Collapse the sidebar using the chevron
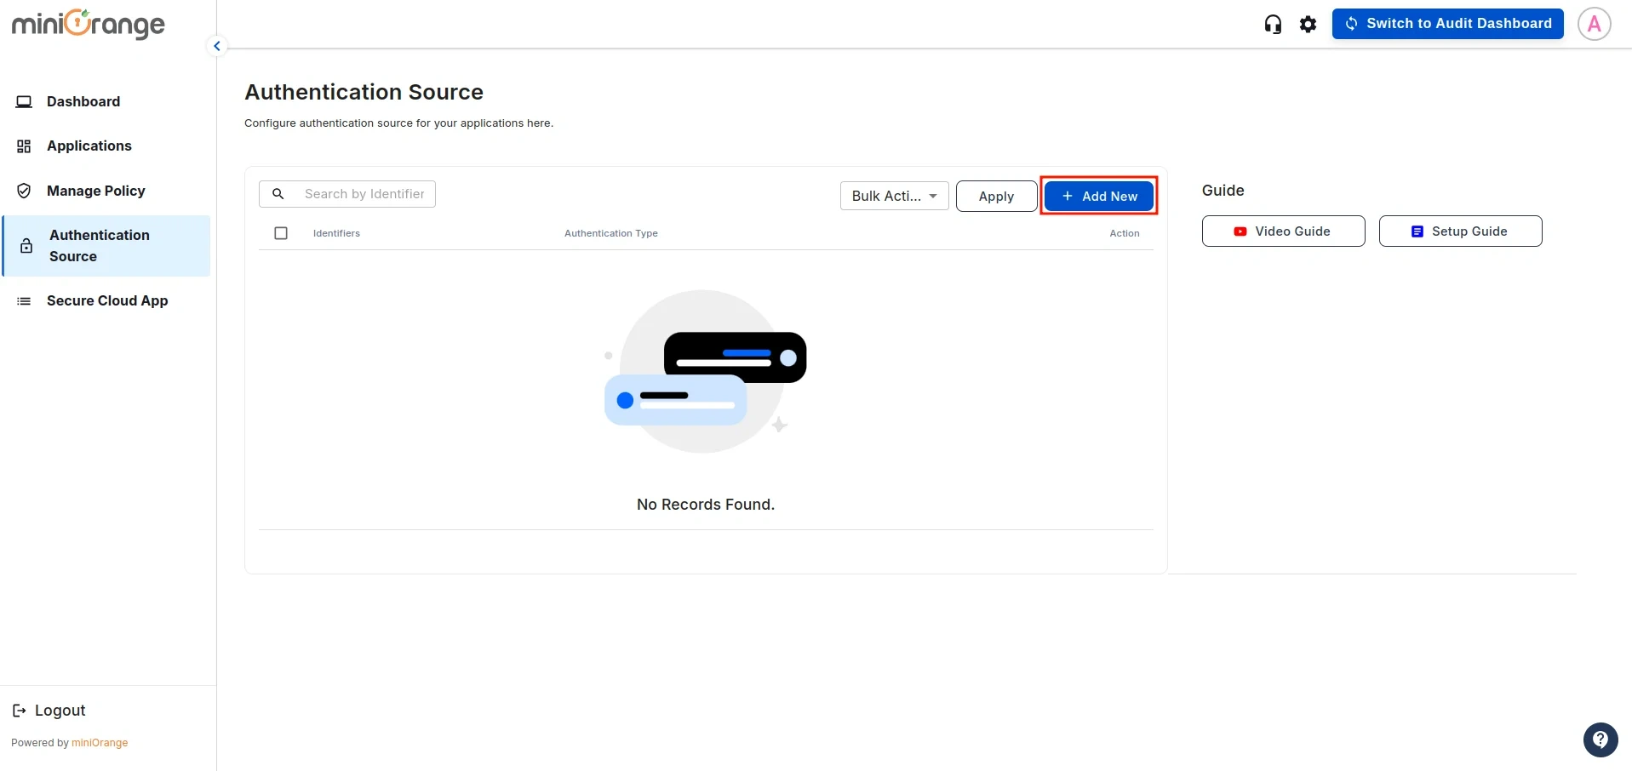This screenshot has height=771, width=1632. 217,45
